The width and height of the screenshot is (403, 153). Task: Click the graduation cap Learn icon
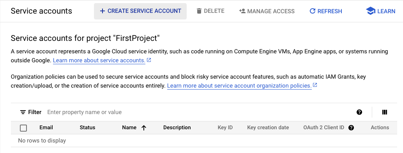point(370,11)
